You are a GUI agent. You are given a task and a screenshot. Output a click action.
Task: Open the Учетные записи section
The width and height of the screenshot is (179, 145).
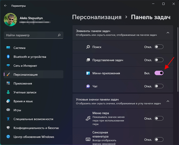tap(33, 92)
